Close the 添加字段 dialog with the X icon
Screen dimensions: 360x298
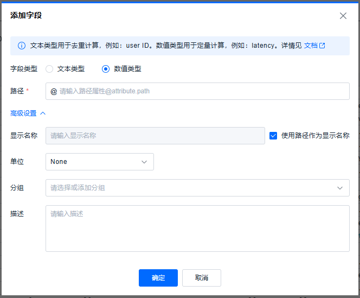point(343,16)
